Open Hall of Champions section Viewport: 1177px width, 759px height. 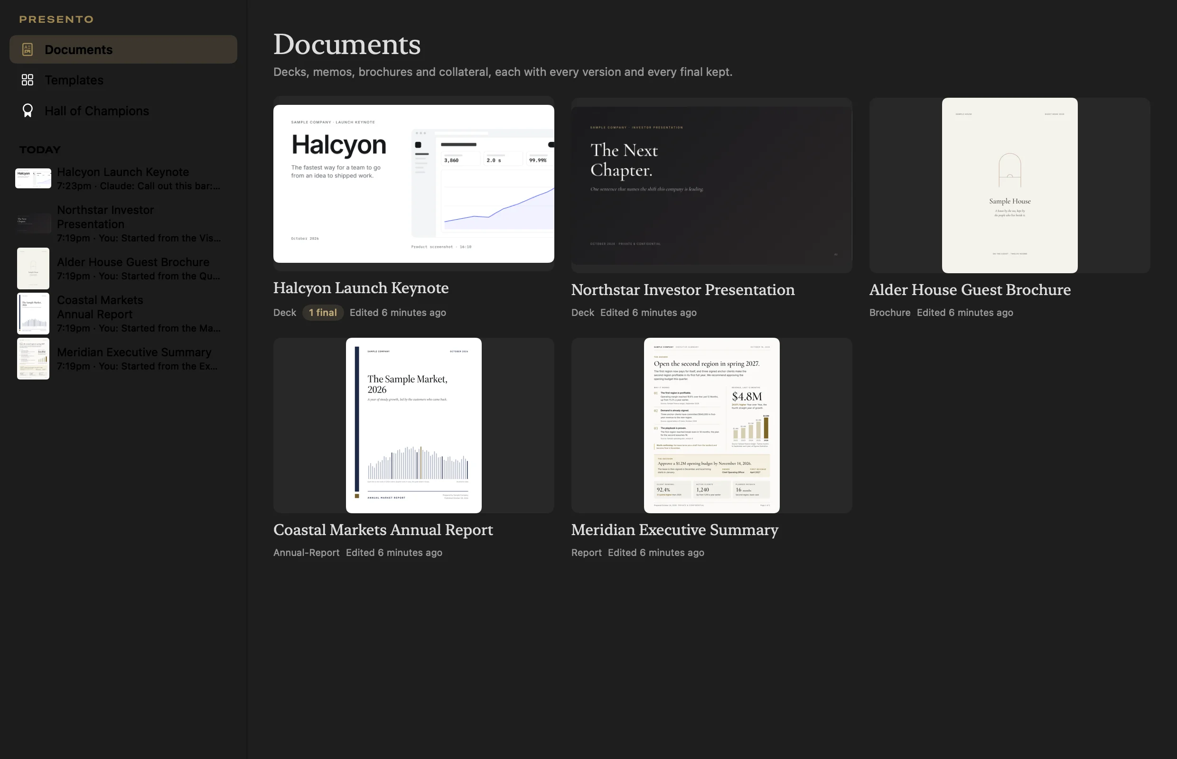click(123, 111)
